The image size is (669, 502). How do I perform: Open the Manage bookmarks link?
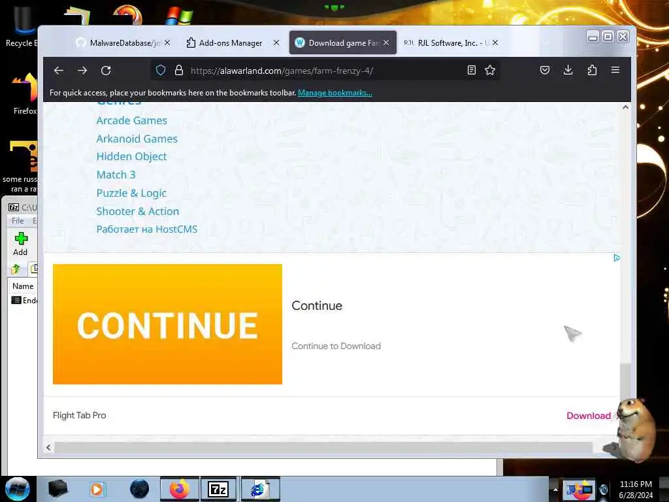click(335, 93)
